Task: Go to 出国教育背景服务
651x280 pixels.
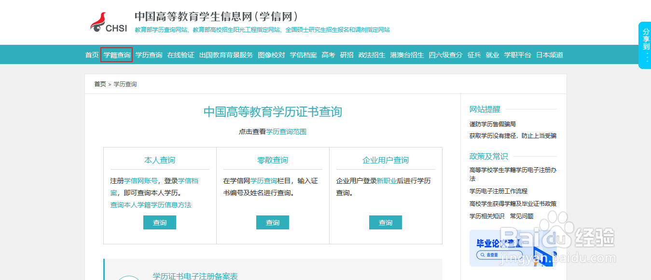Action: [226, 55]
